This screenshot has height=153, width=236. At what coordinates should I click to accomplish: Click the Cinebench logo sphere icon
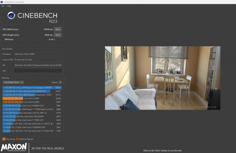(12, 15)
